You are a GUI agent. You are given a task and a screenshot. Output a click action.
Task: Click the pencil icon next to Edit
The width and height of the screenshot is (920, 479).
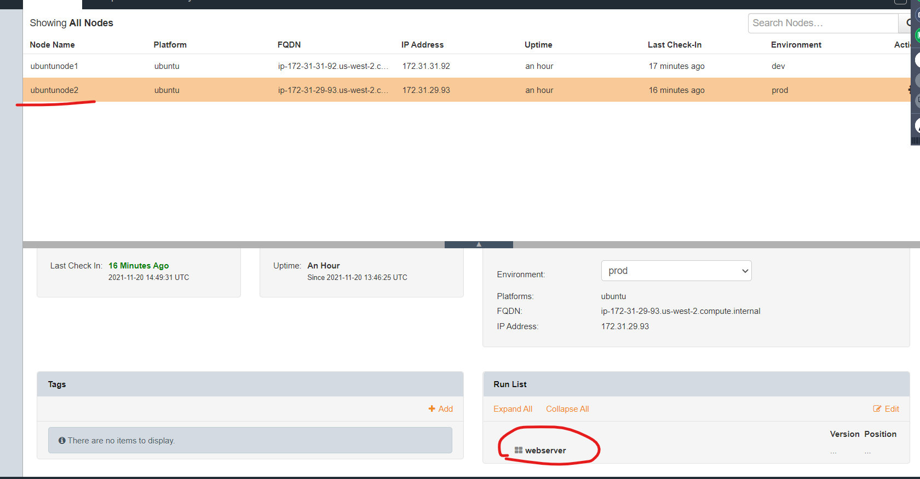click(877, 409)
